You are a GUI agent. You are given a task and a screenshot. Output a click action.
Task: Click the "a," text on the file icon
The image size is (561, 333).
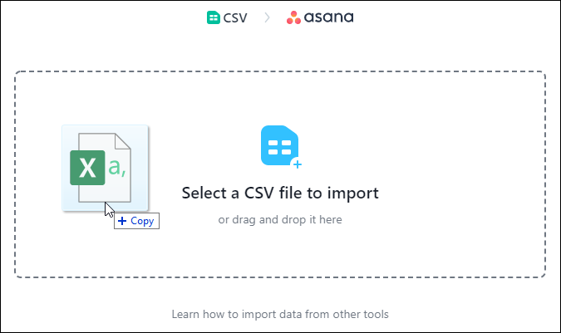coord(117,168)
